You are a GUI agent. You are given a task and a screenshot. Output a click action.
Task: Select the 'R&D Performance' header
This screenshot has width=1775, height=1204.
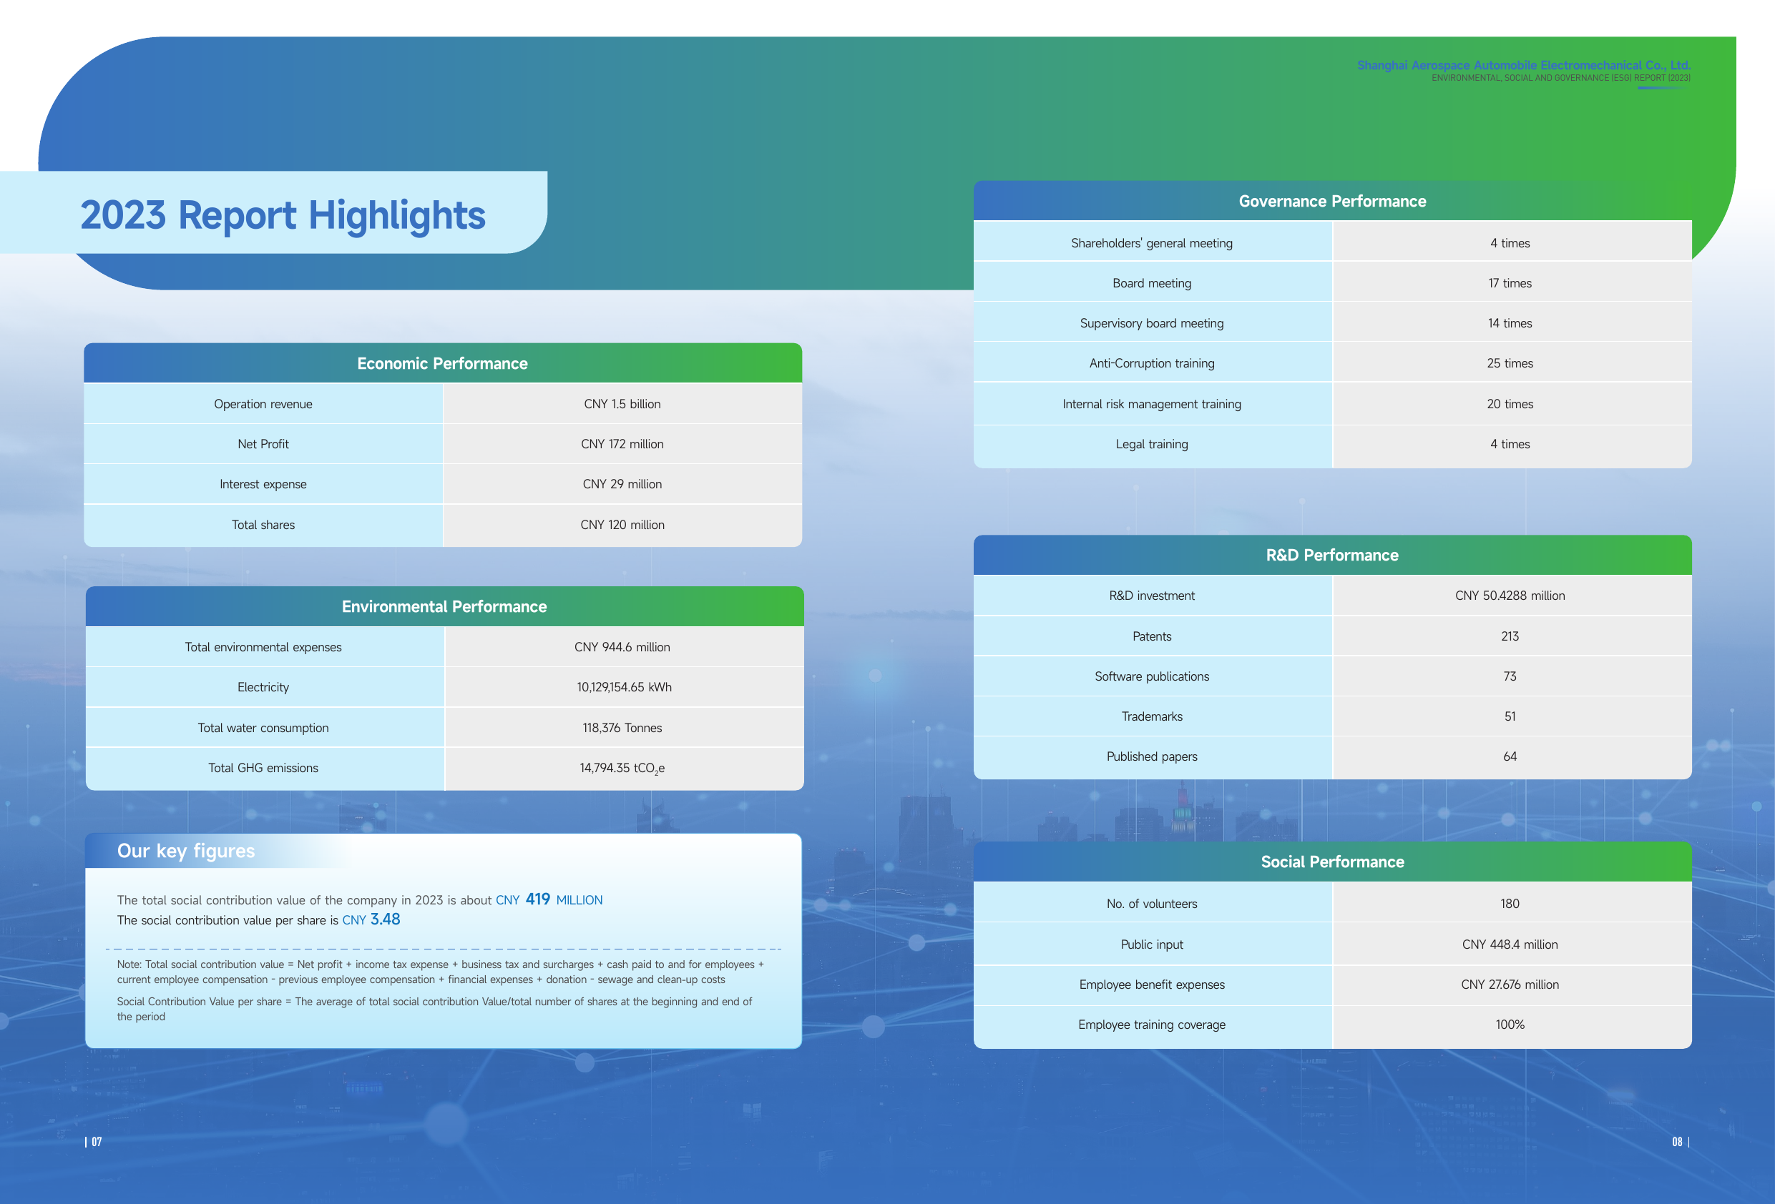[x=1332, y=555]
